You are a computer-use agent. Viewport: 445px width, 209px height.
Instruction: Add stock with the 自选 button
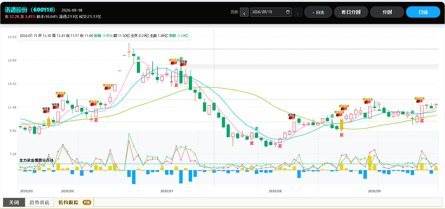(318, 12)
